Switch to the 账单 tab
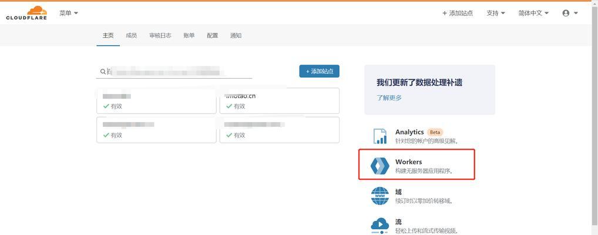Image resolution: width=598 pixels, height=235 pixels. 189,35
